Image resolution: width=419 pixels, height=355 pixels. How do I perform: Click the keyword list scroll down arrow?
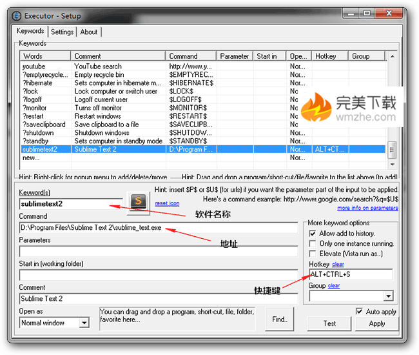(x=393, y=164)
